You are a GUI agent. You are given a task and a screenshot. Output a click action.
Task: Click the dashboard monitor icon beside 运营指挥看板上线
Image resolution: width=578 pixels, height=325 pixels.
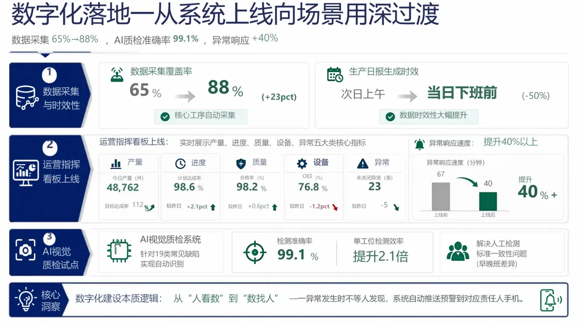coord(26,173)
